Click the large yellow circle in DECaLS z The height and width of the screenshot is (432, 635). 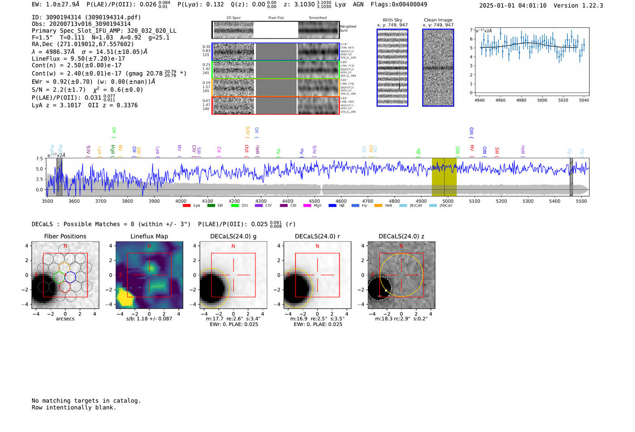[401, 275]
